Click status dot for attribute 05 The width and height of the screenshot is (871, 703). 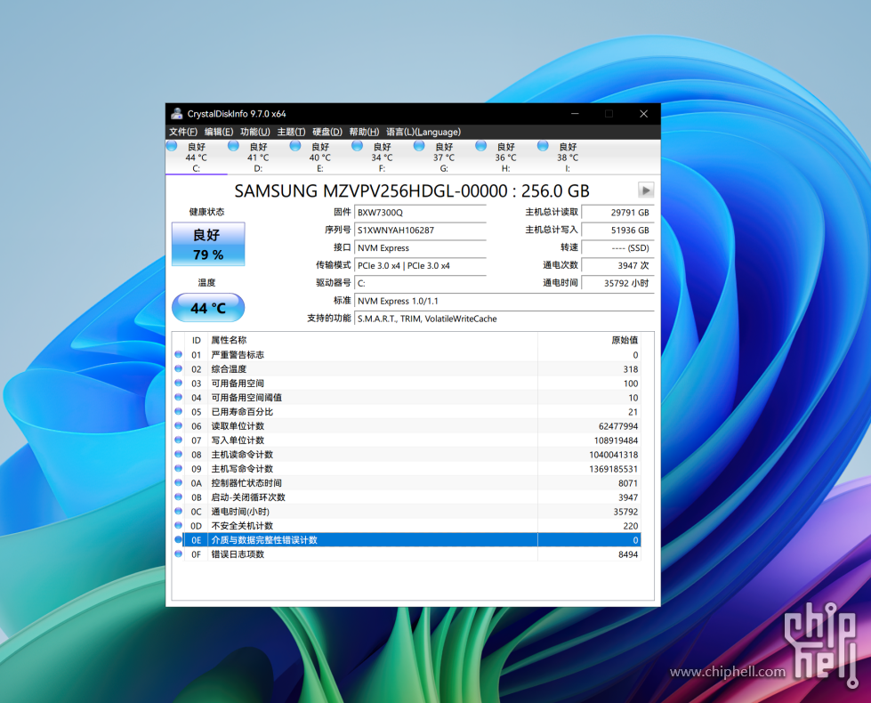coord(178,411)
